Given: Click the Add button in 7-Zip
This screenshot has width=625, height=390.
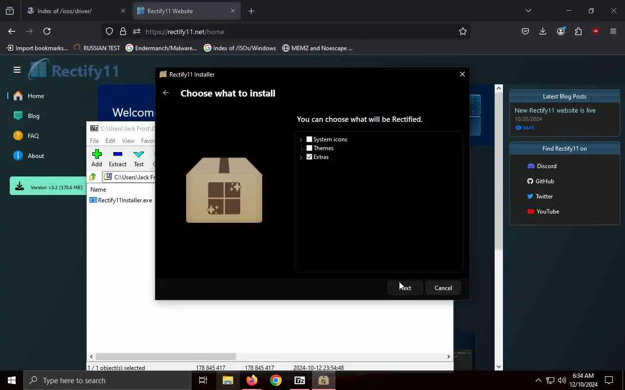Looking at the screenshot, I should pyautogui.click(x=97, y=158).
